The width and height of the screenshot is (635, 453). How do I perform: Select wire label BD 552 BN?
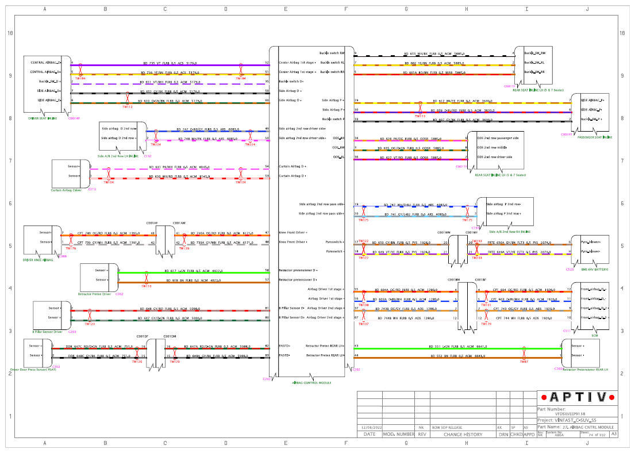click(457, 356)
